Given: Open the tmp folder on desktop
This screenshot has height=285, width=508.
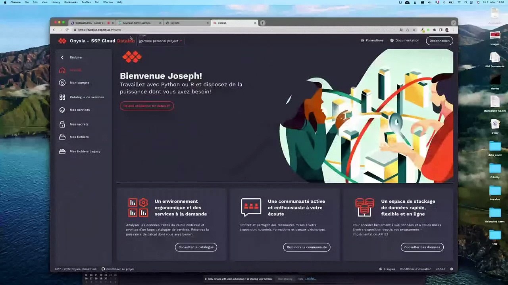Looking at the screenshot, I should coord(495,237).
